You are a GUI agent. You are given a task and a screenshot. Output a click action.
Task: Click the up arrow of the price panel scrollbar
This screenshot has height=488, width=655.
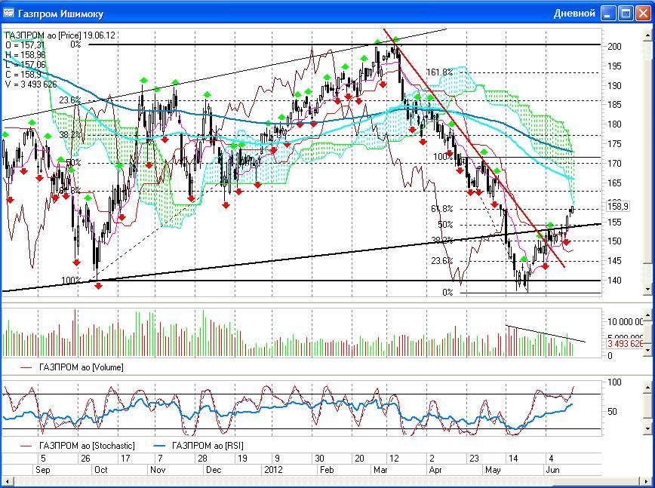pyautogui.click(x=648, y=35)
